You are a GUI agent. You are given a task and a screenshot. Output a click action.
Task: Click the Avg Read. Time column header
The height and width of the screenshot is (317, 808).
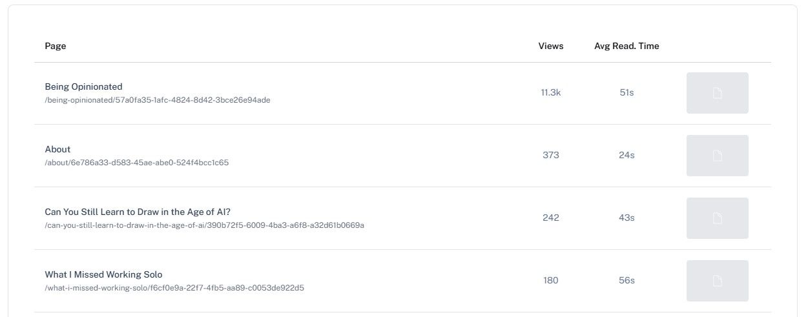coord(627,46)
